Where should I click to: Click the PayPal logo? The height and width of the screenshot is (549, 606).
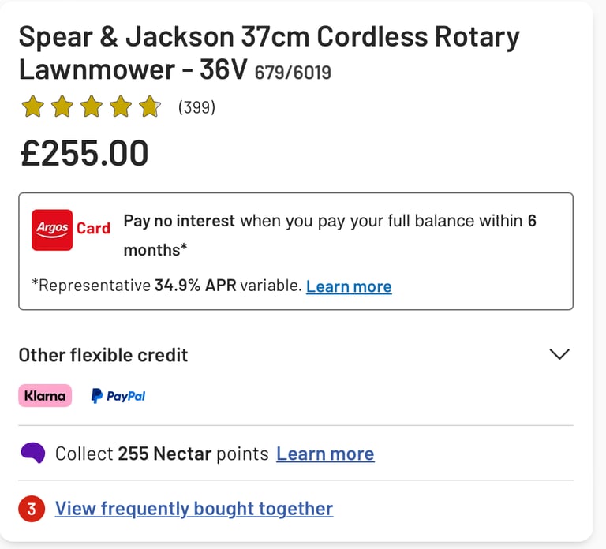(x=118, y=396)
